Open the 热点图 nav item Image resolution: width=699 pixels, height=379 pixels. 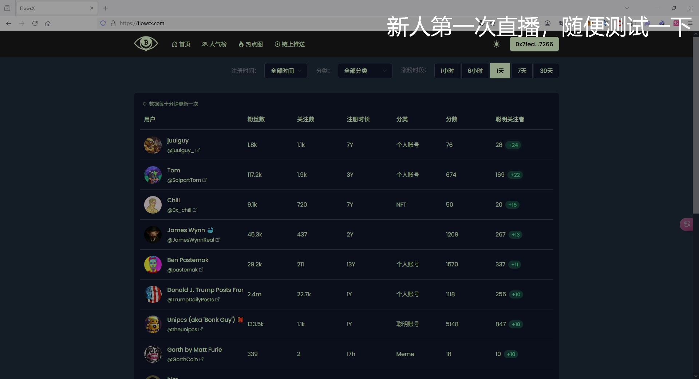click(250, 44)
